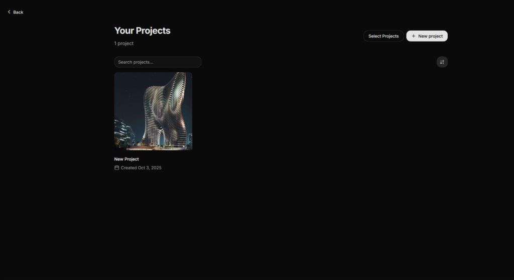Go back using the Back link

coord(18,12)
